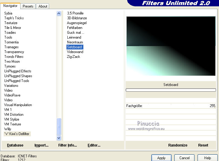Screen dimensions: 219x161
Task: Select the Two Moon category
Action: (x=12, y=62)
